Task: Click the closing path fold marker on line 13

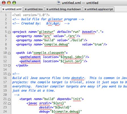Action: (9, 66)
